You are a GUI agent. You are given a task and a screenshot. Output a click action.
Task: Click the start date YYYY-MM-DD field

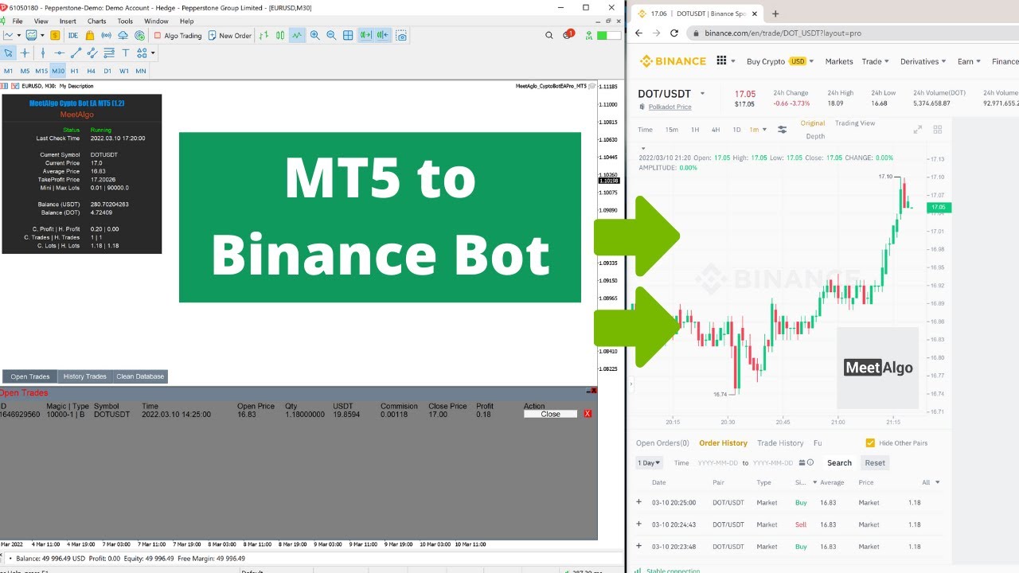tap(717, 462)
